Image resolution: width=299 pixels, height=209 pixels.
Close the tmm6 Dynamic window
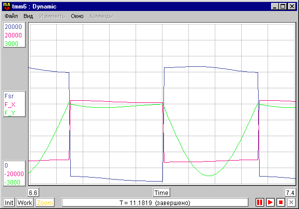pyautogui.click(x=292, y=6)
